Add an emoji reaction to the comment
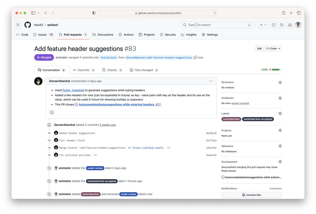Viewport: 316px width, 214px height. point(52,112)
